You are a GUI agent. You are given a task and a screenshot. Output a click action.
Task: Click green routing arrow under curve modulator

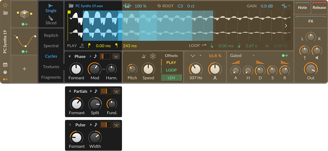point(25,52)
